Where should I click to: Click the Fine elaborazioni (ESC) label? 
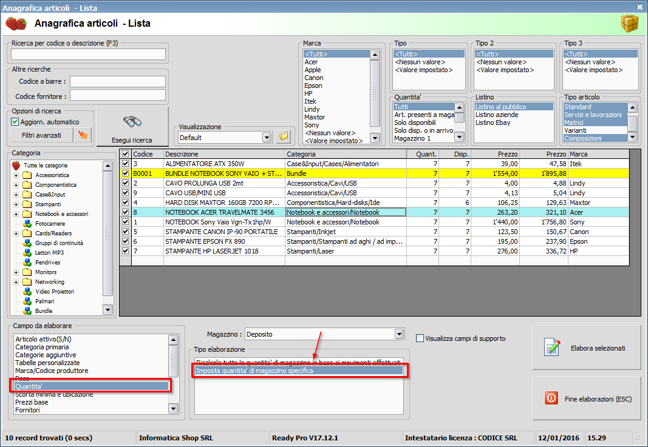[598, 399]
